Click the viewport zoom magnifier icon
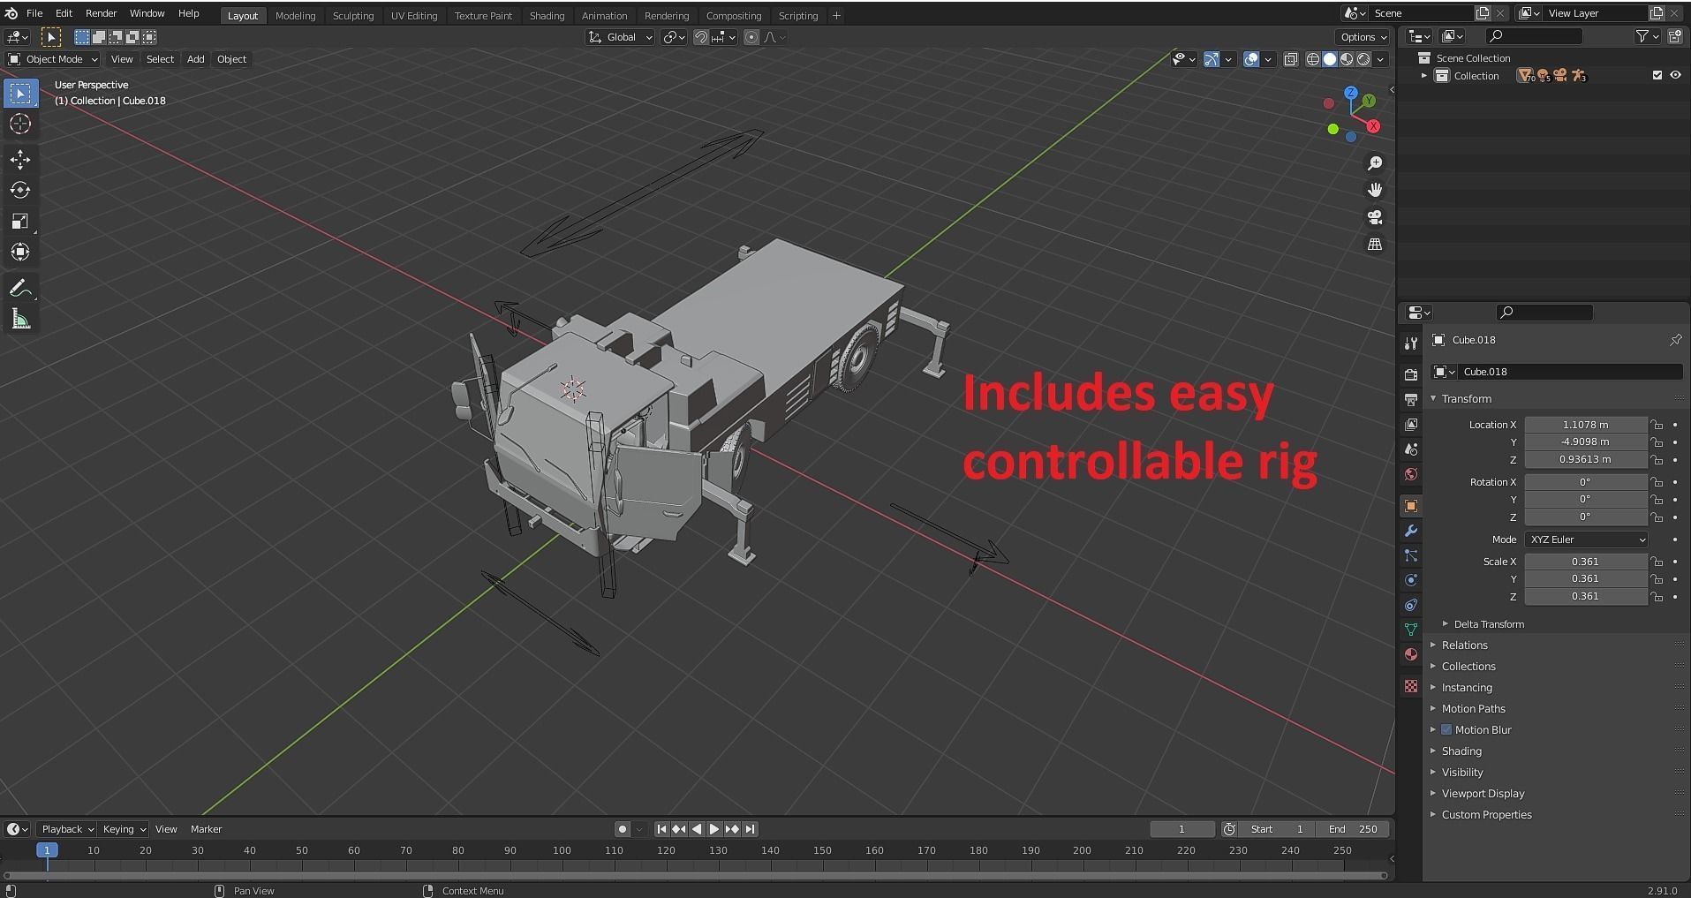The height and width of the screenshot is (898, 1691). point(1375,163)
